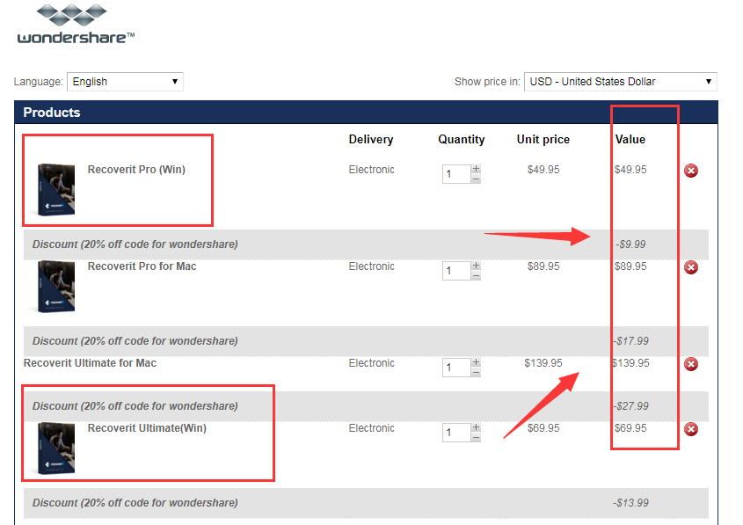This screenshot has width=743, height=525.
Task: Remove Recoverit Ultimate for Mac from cart
Action: [691, 364]
